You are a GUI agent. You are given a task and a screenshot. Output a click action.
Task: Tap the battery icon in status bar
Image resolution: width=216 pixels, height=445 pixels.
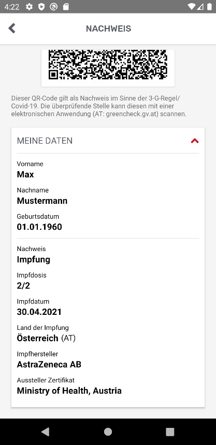coord(209,7)
